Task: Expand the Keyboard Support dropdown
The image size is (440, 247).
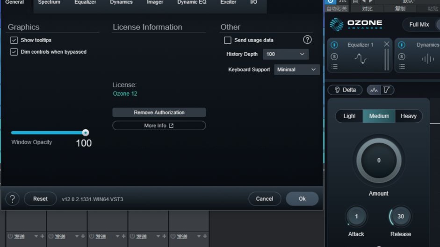Action: click(297, 70)
